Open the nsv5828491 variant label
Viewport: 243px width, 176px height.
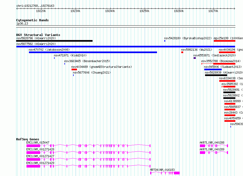(233, 90)
